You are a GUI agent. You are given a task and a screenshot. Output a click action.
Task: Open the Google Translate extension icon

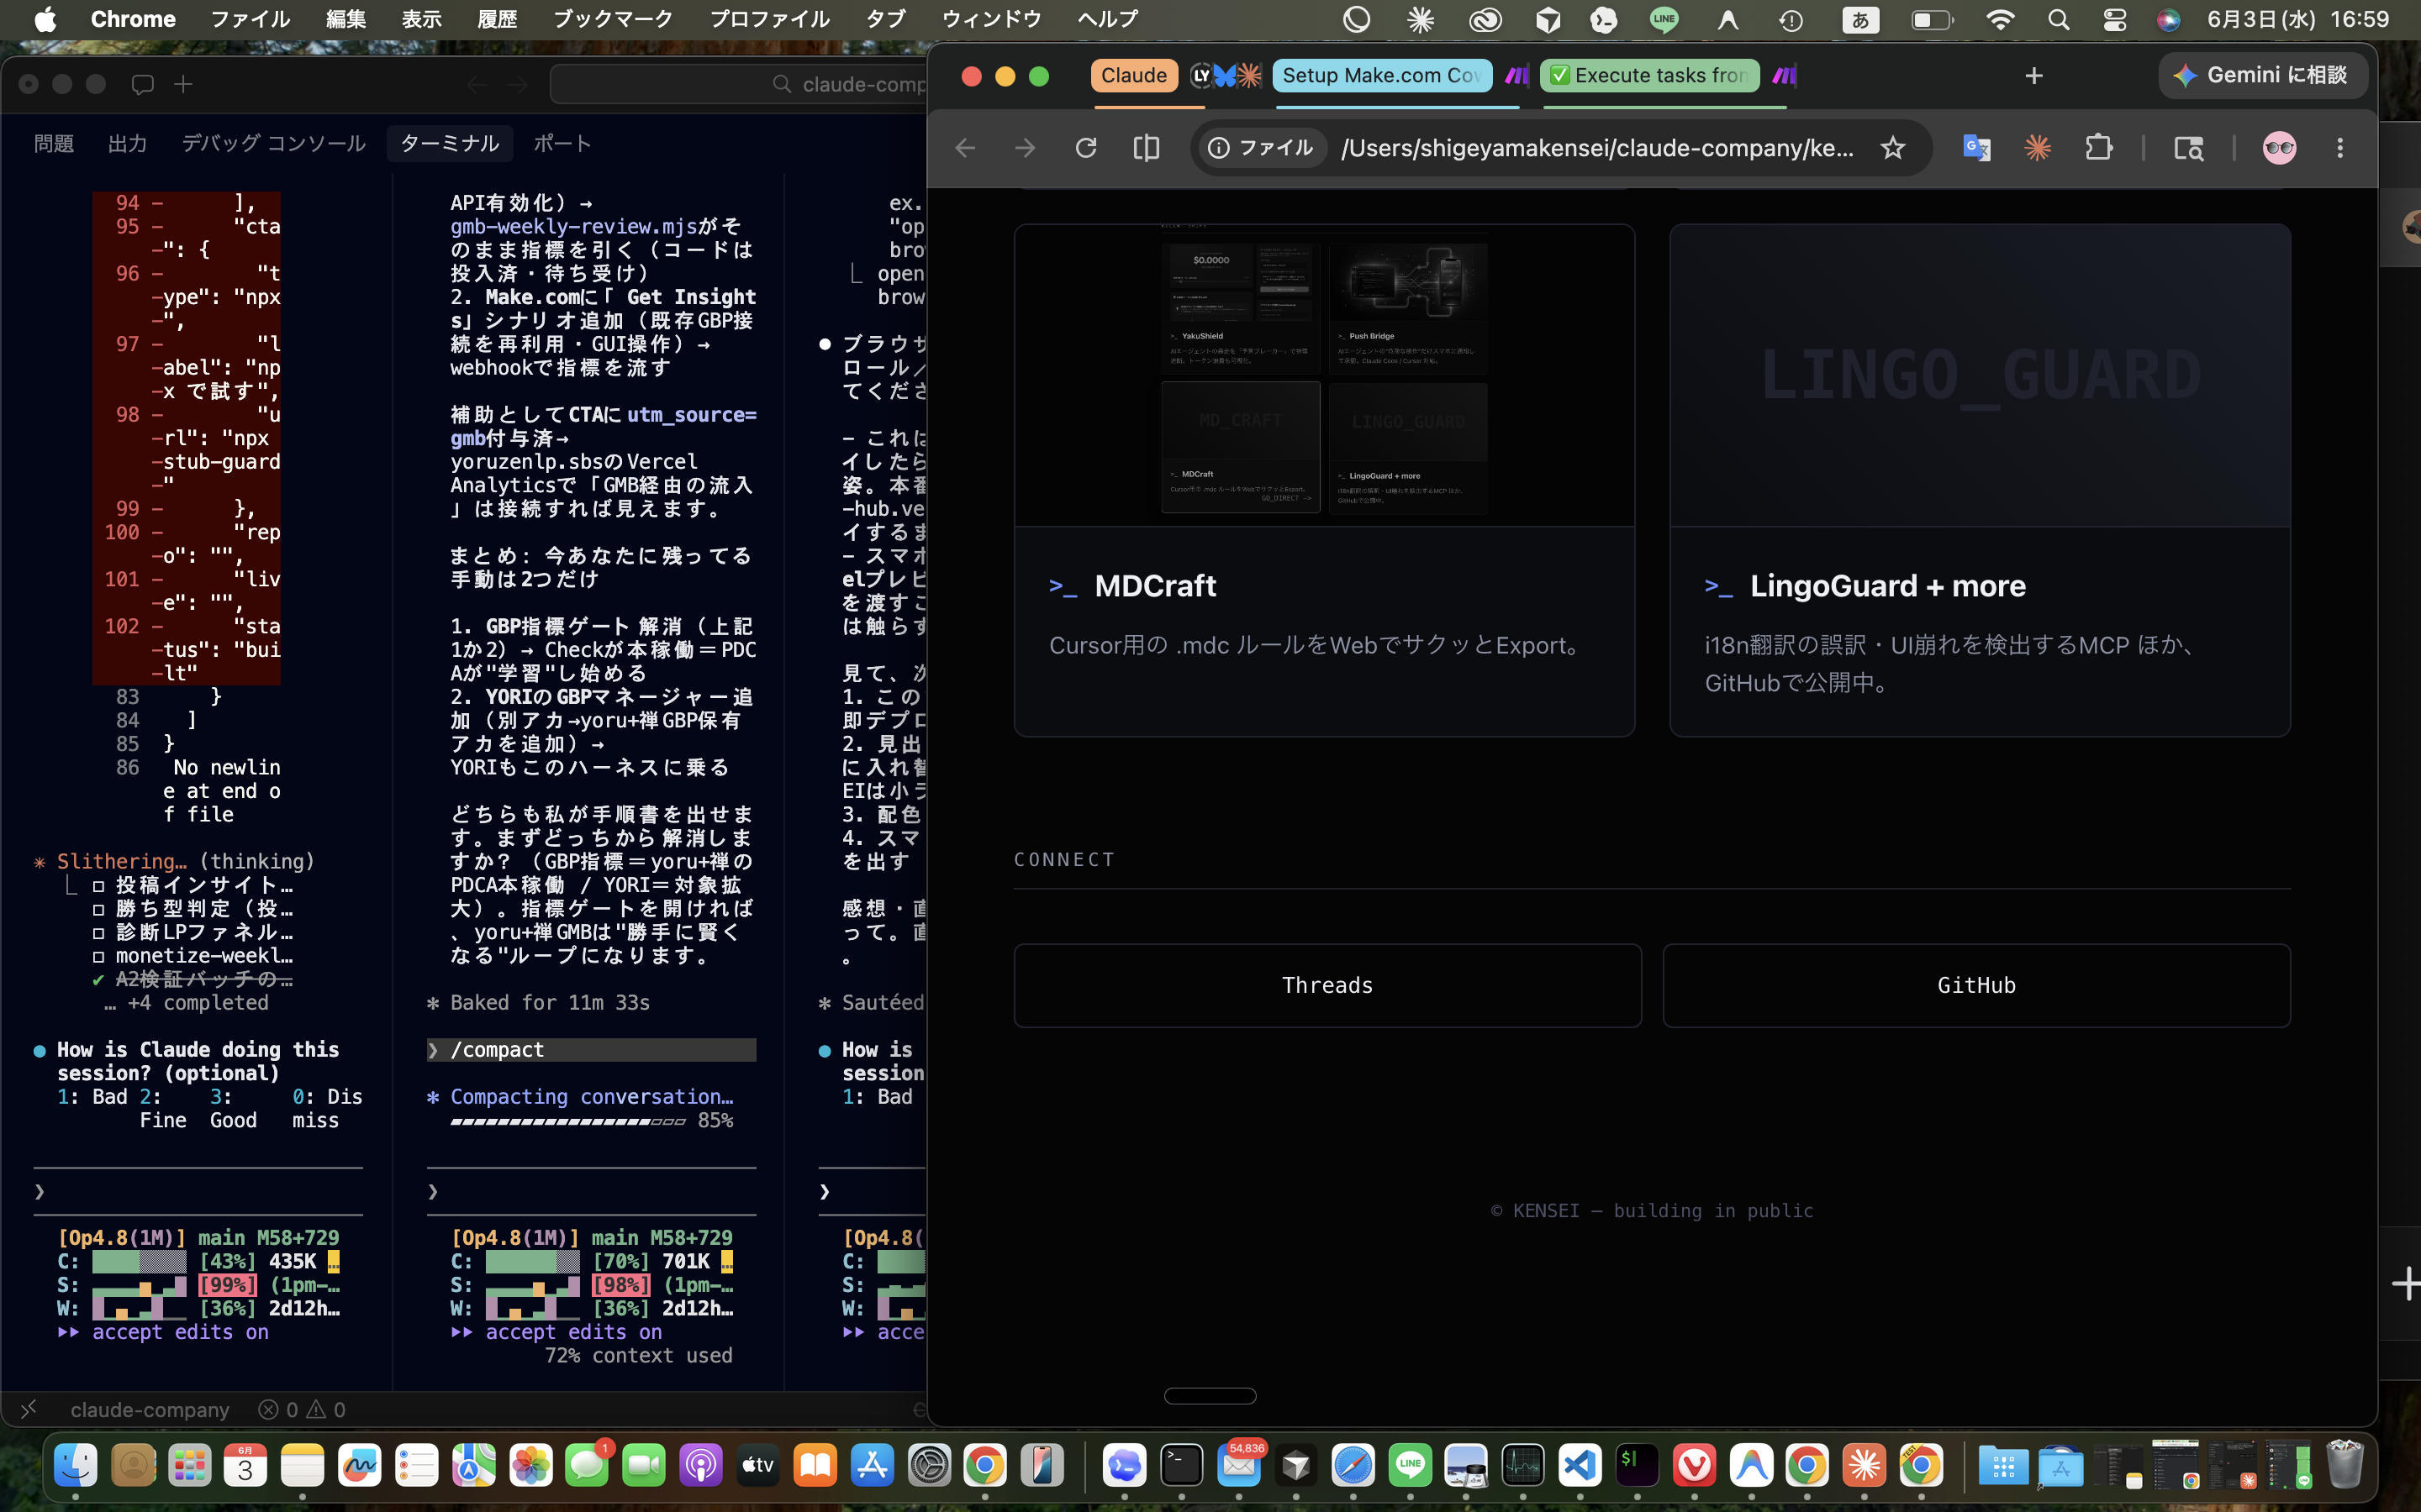tap(1977, 148)
